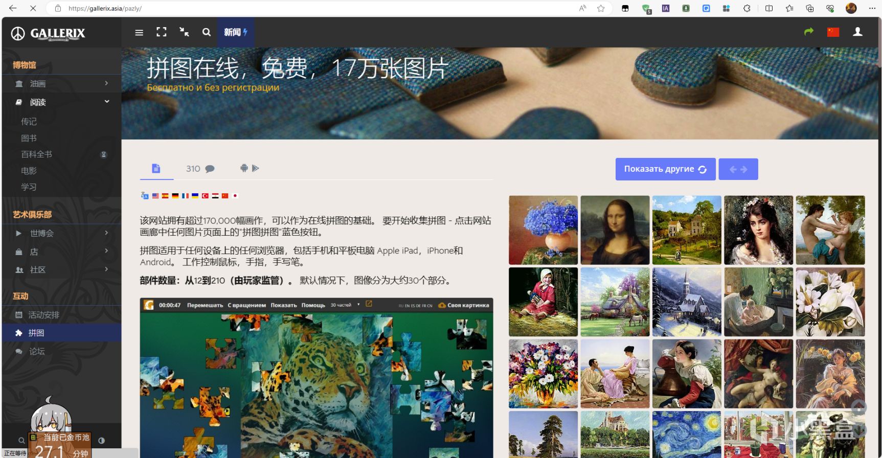The image size is (882, 458).
Task: Go back with browser back arrow
Action: [x=13, y=8]
